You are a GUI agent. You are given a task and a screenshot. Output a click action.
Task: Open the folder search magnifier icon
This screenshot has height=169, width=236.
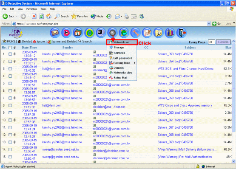[158, 33]
